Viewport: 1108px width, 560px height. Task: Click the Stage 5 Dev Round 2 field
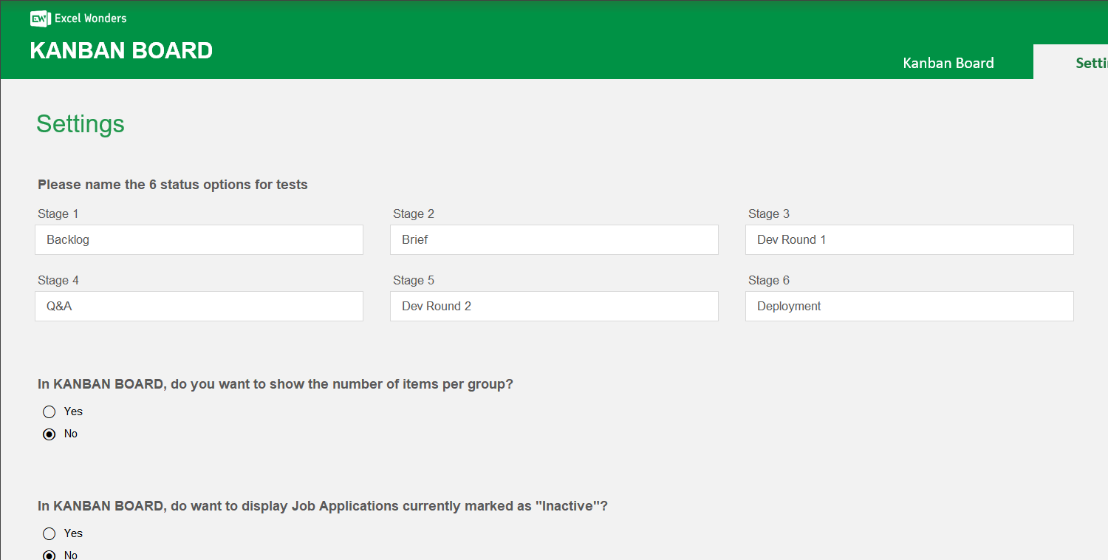pyautogui.click(x=554, y=306)
